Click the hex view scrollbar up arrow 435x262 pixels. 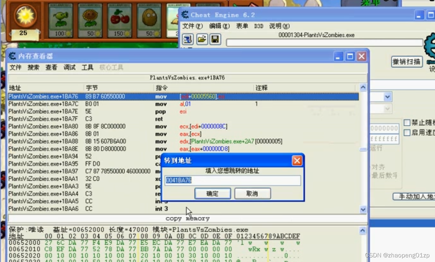(x=362, y=231)
